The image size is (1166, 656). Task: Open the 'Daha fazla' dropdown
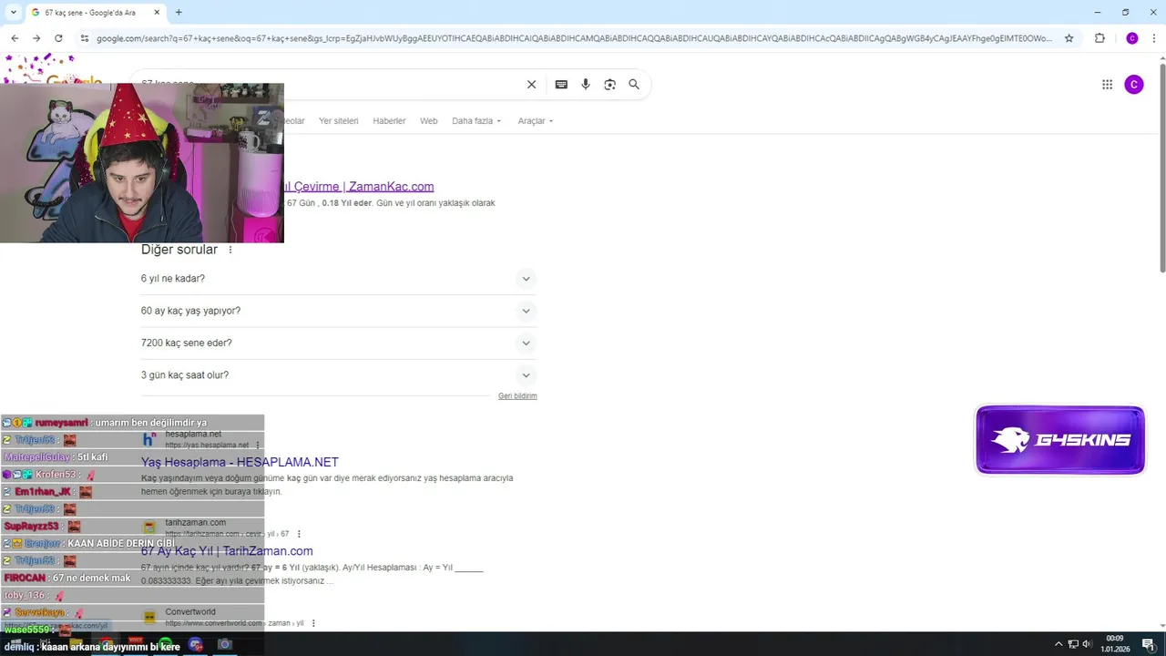476,121
